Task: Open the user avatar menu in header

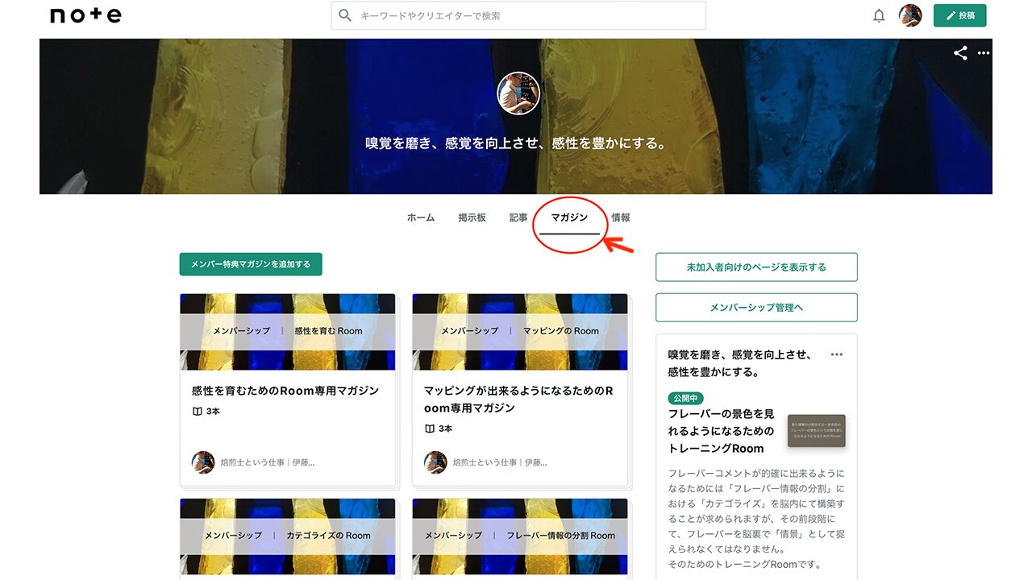Action: [x=910, y=15]
